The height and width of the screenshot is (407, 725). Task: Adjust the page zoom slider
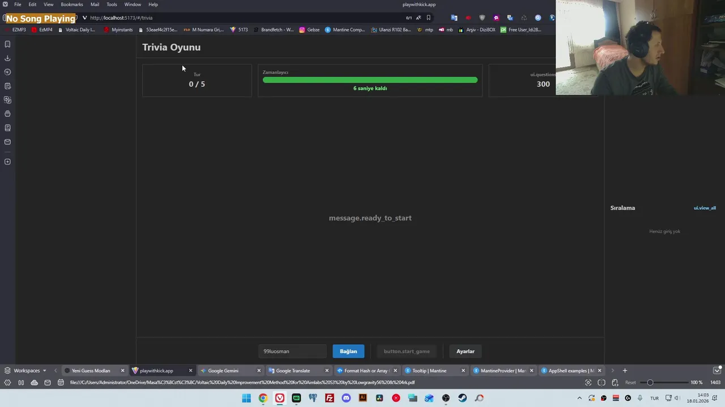(664, 383)
